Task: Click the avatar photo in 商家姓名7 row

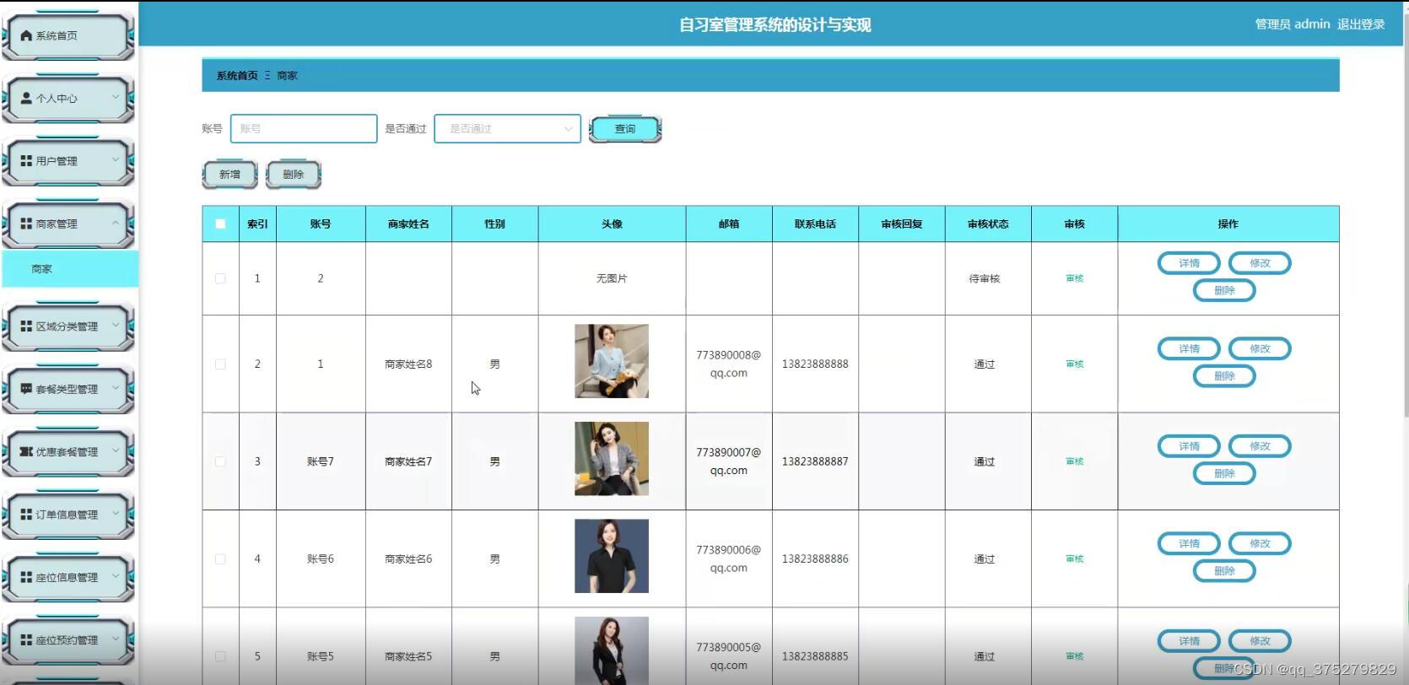Action: tap(612, 458)
